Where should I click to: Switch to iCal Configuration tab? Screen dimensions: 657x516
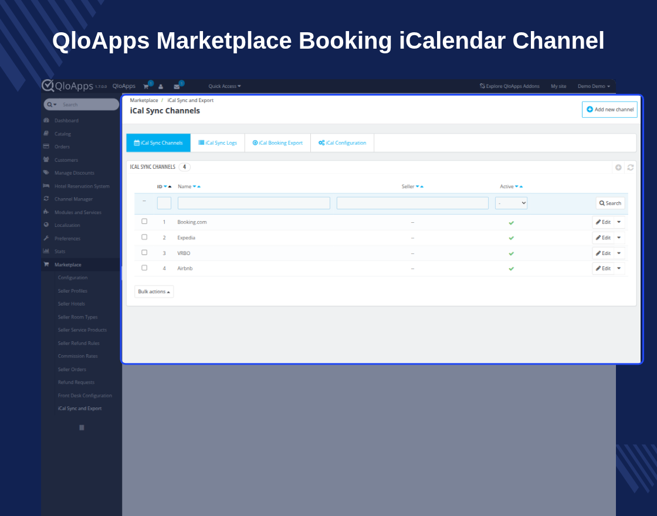[343, 143]
